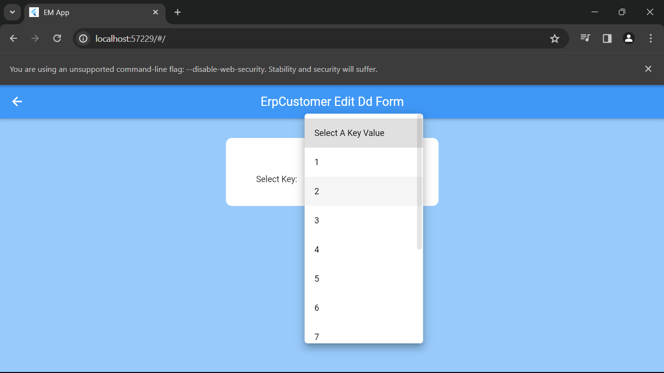Bookmark this page with the star icon

coord(555,38)
